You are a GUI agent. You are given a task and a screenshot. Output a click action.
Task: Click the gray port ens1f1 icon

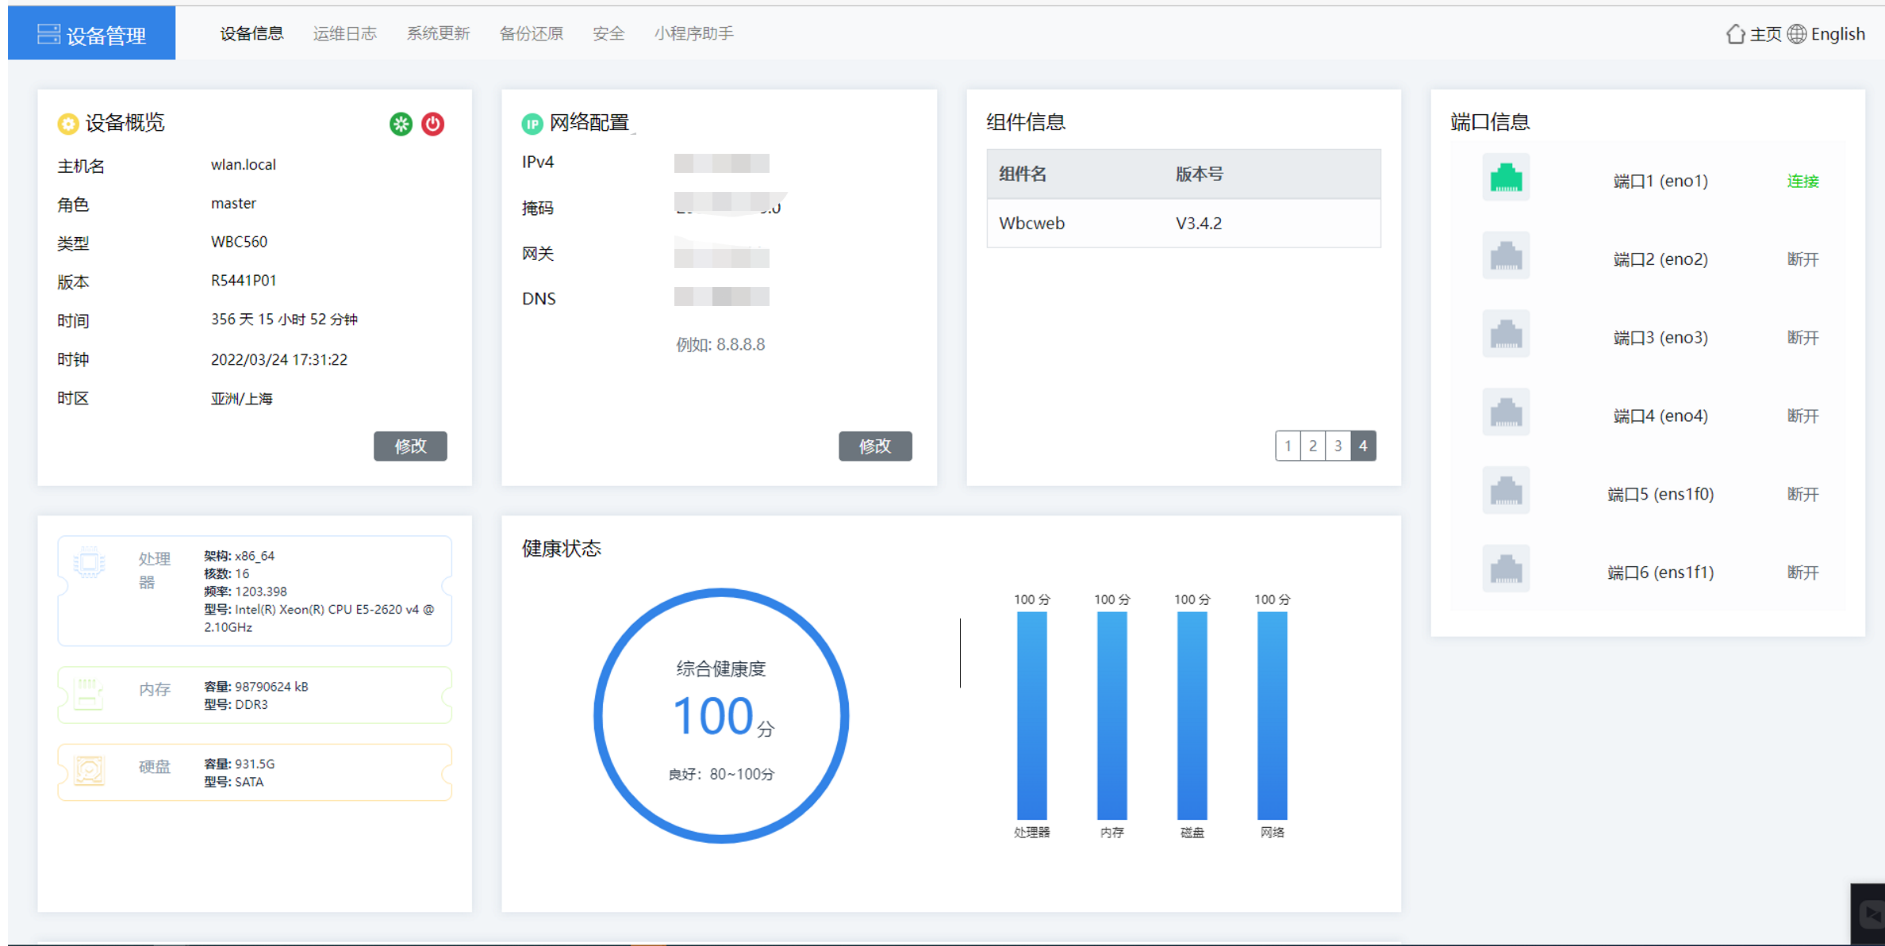tap(1506, 570)
